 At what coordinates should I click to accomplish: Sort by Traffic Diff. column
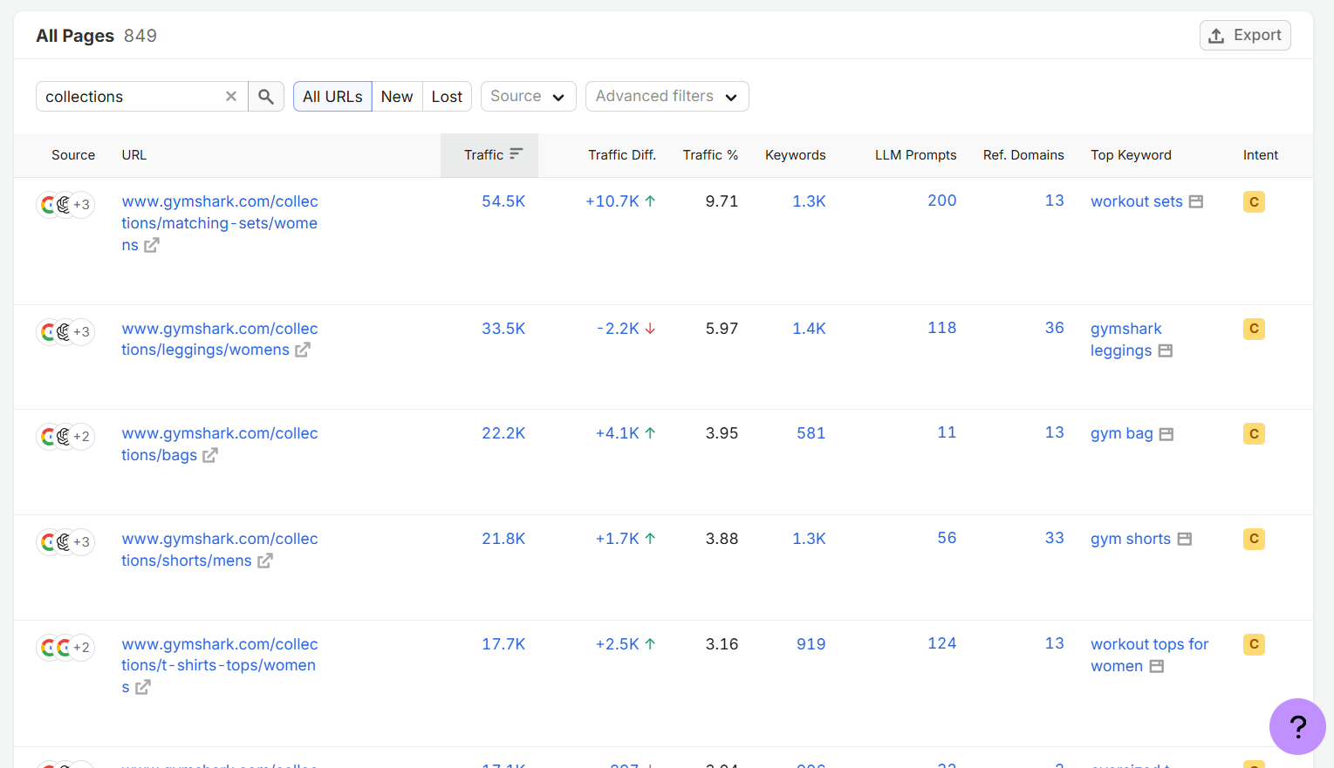[x=622, y=155]
